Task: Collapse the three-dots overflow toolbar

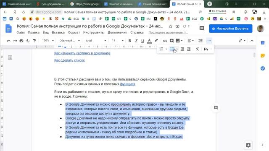Action: [x=209, y=41]
